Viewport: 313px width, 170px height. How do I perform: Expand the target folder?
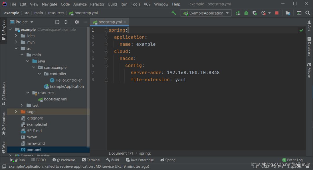tap(16, 112)
